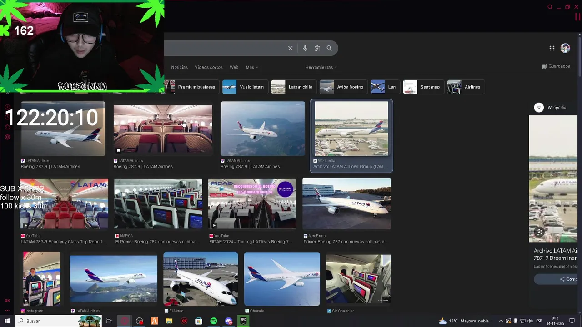
Task: Click the Buscar taskbar search field
Action: tap(58, 321)
